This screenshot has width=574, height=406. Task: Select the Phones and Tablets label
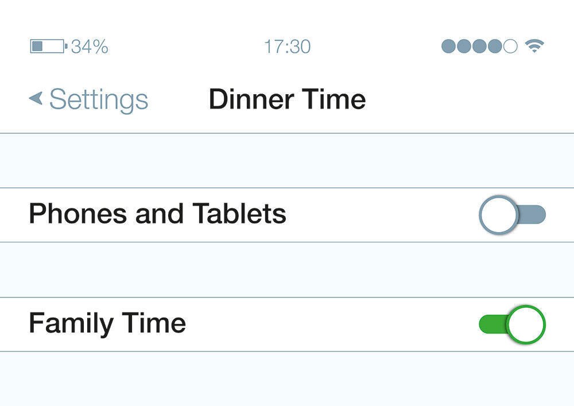[157, 214]
